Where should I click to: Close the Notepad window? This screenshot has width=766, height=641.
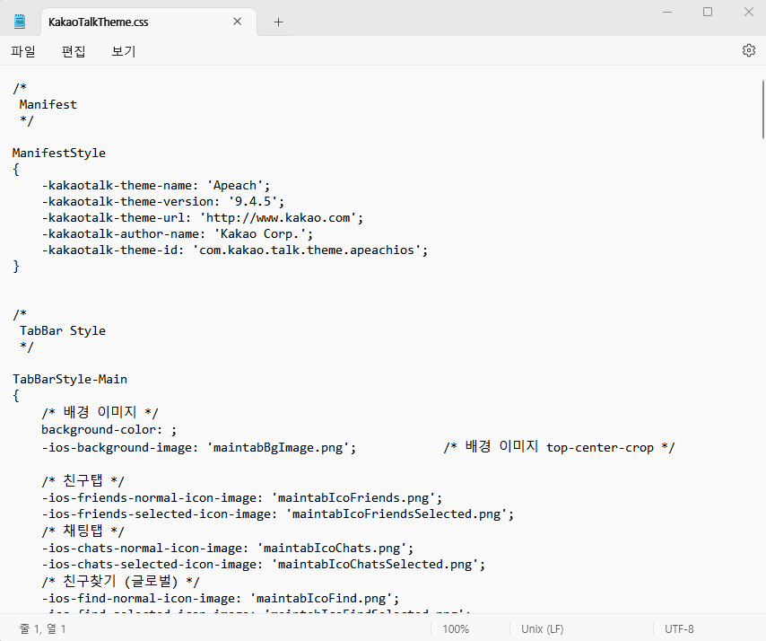(748, 12)
